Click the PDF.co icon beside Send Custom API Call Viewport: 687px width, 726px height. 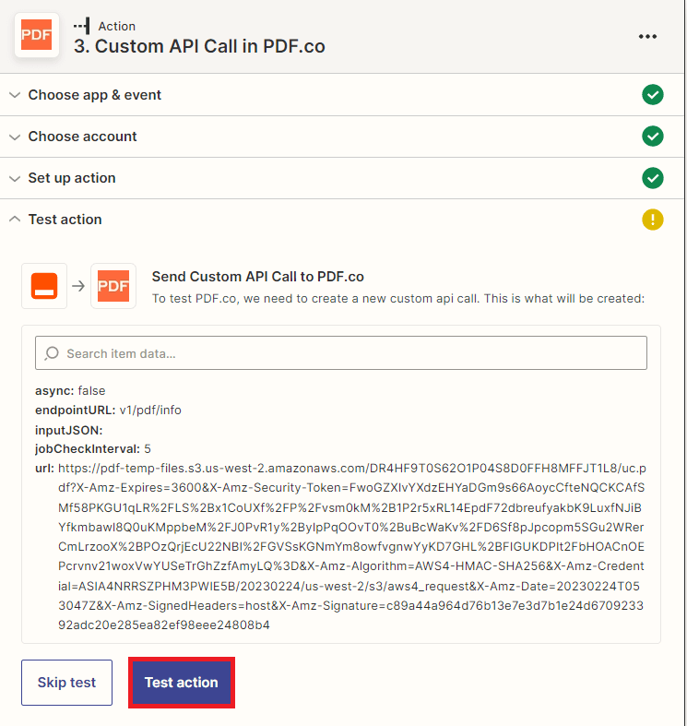pos(113,286)
